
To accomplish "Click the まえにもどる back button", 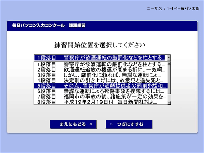I will pos(73,124).
